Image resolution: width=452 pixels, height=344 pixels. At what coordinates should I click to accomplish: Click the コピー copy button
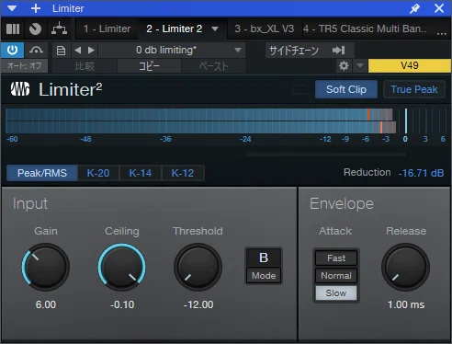coord(150,66)
